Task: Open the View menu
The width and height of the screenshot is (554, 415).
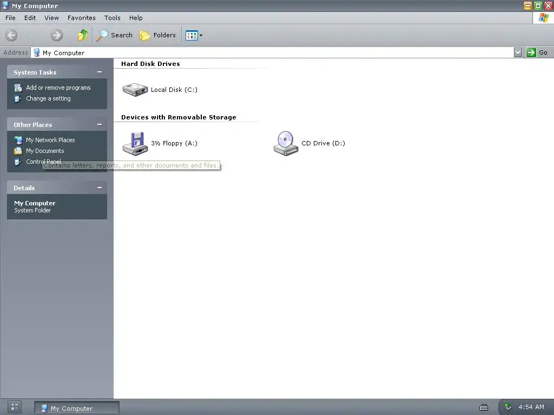Action: 51,18
